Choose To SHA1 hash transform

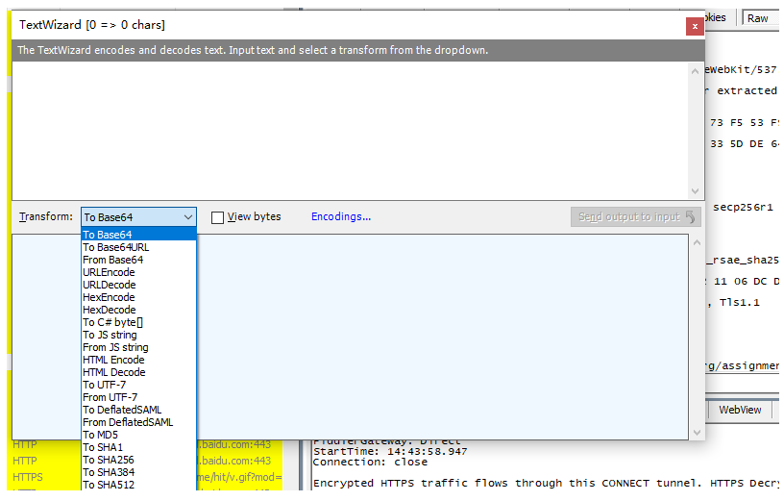pyautogui.click(x=138, y=447)
